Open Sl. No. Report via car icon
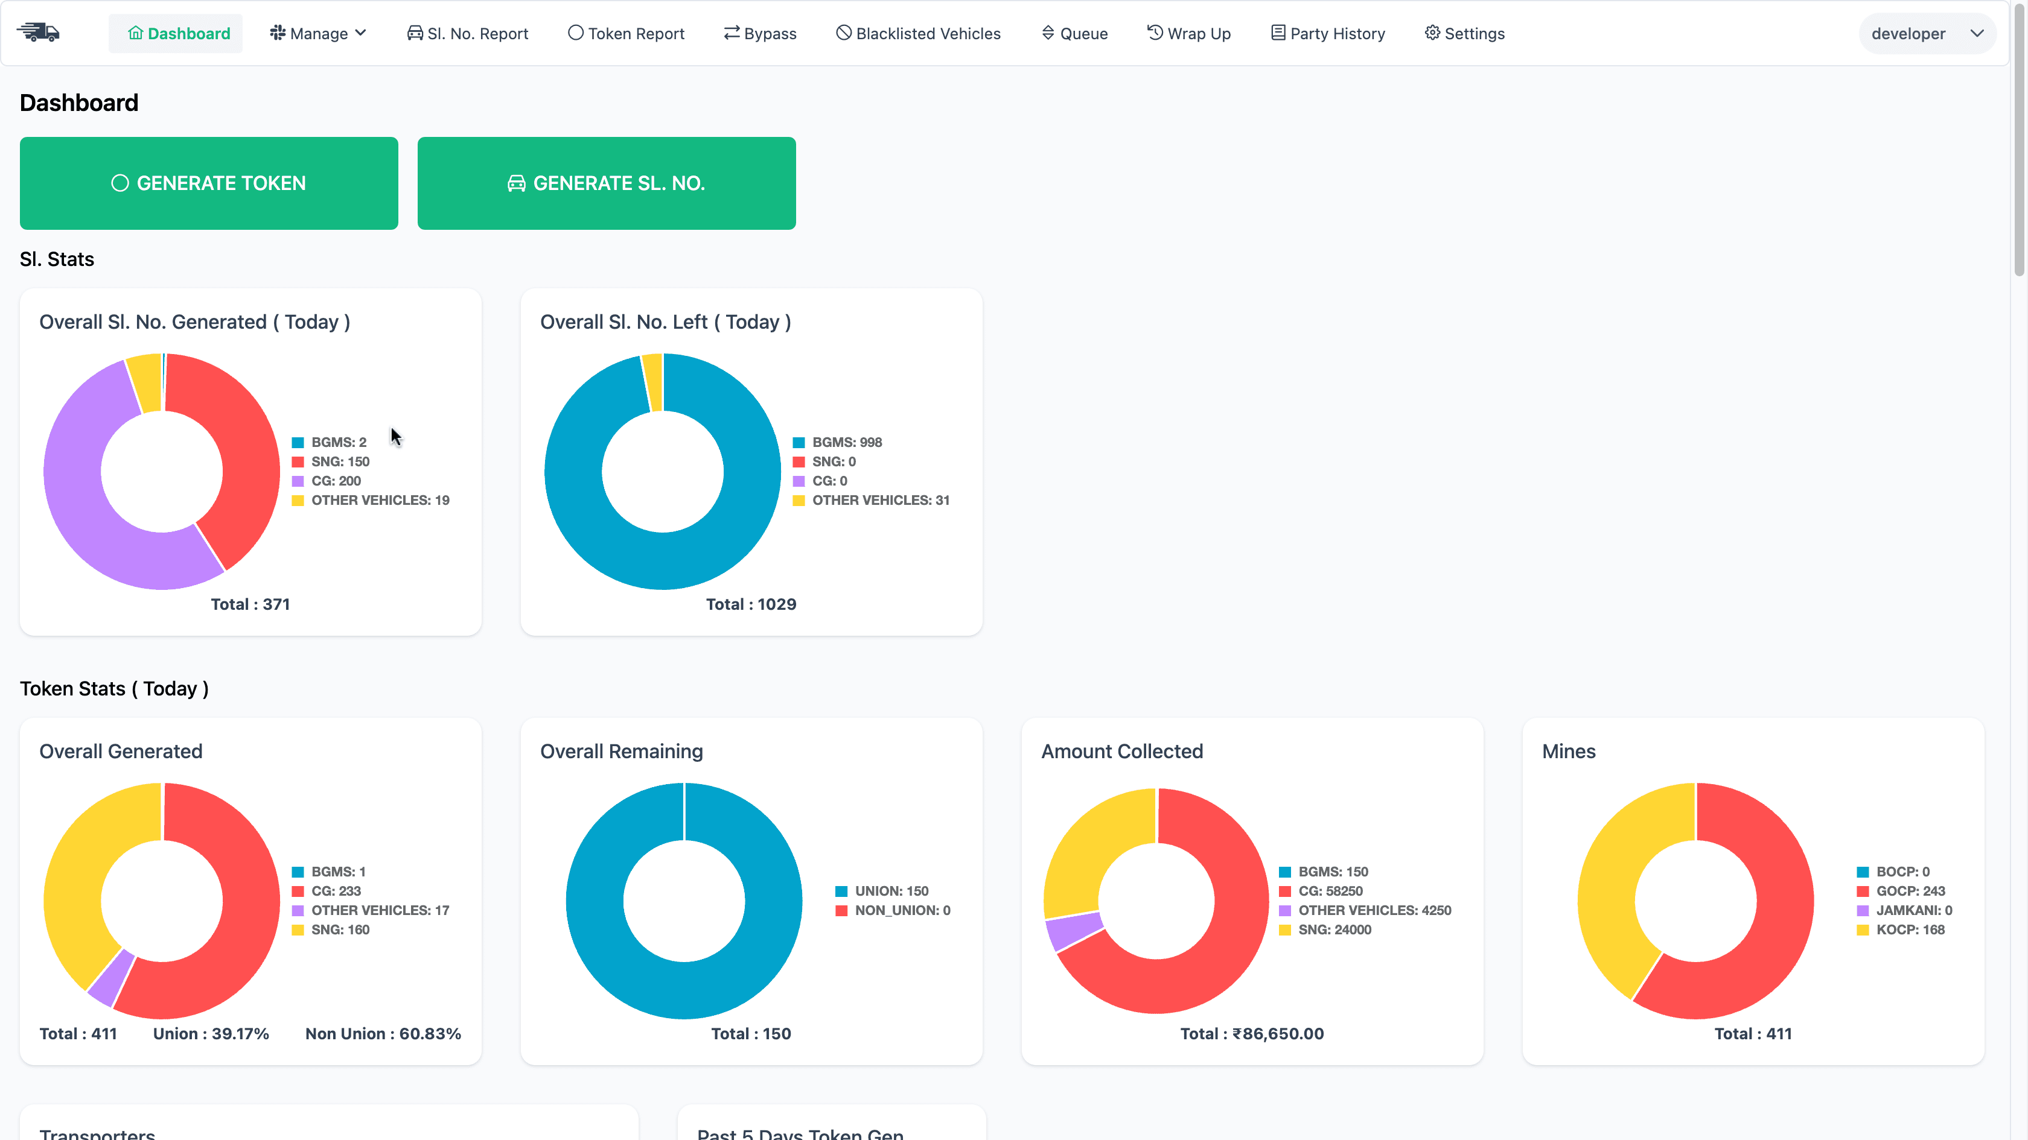The height and width of the screenshot is (1140, 2028). click(x=415, y=32)
